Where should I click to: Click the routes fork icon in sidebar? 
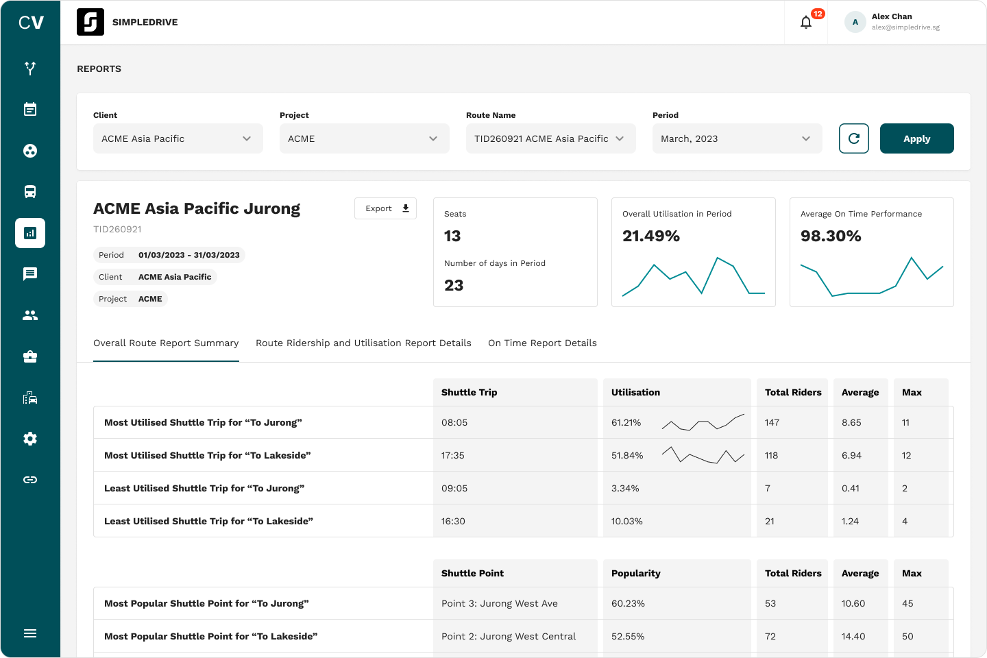coord(30,69)
